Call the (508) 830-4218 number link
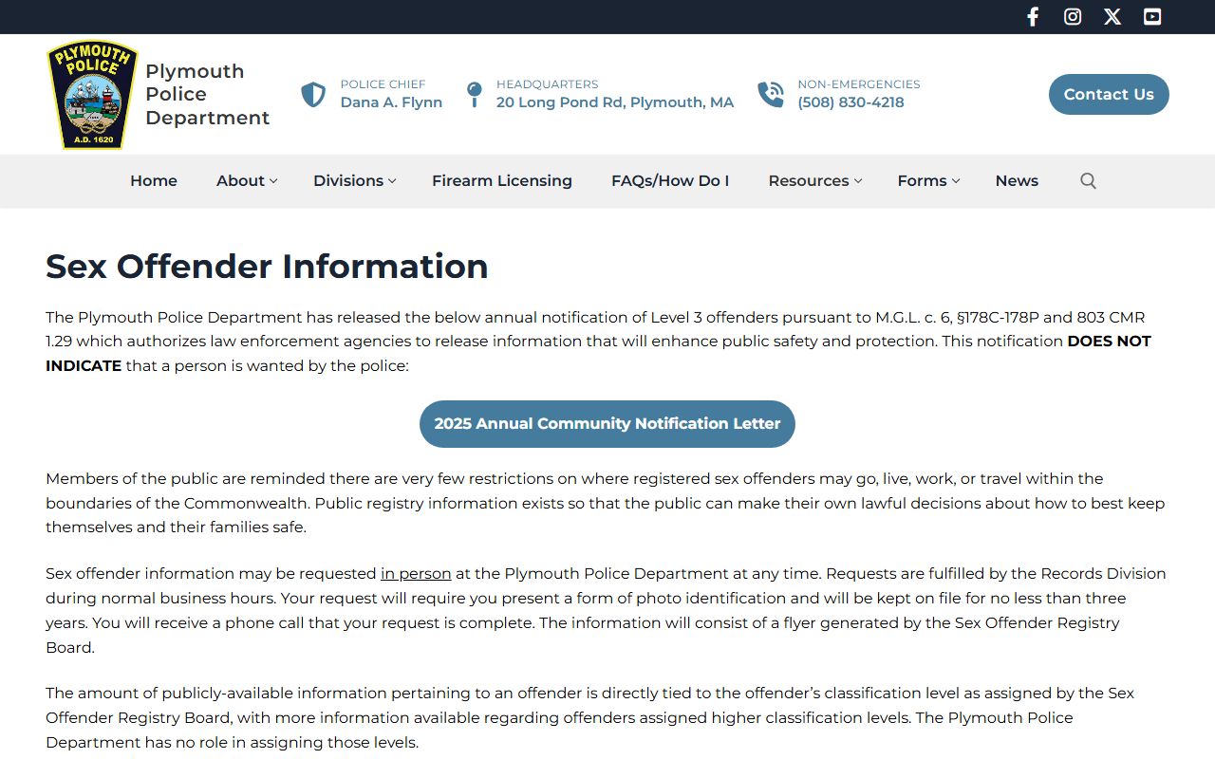Image resolution: width=1215 pixels, height=759 pixels. (850, 102)
